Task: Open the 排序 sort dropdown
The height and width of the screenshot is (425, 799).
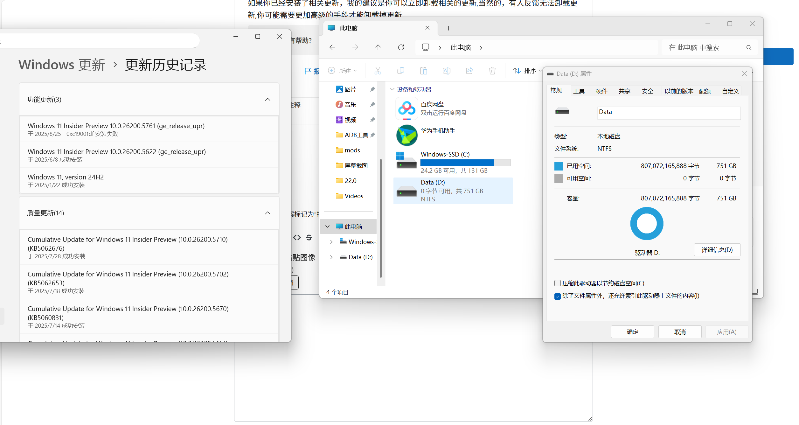Action: pos(527,71)
